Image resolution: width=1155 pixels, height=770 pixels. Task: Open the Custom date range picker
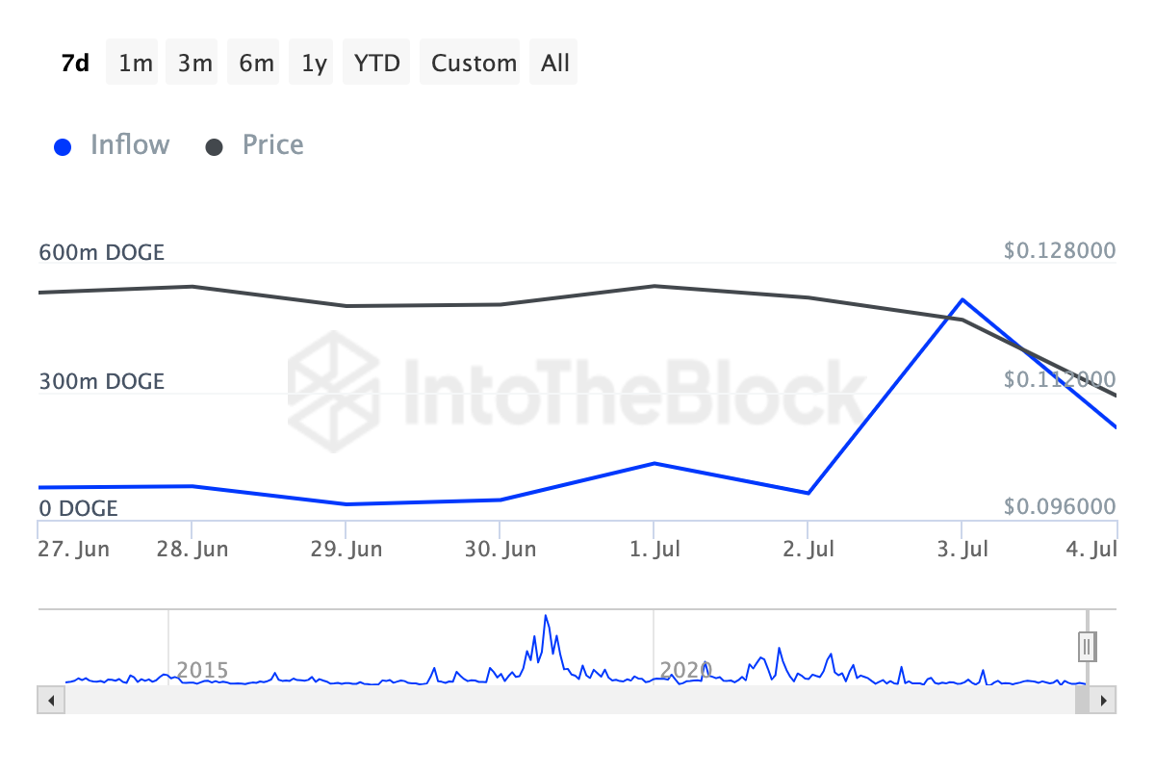point(474,64)
